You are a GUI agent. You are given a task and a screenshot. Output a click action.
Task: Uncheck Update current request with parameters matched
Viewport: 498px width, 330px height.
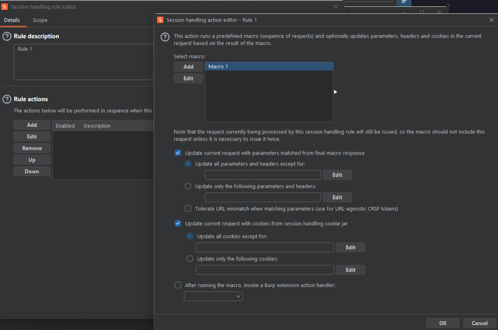click(x=178, y=153)
